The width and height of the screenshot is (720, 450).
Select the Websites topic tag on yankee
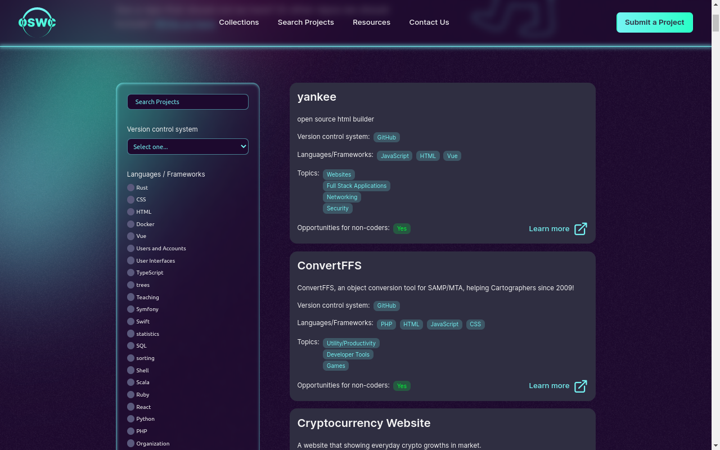(x=339, y=174)
